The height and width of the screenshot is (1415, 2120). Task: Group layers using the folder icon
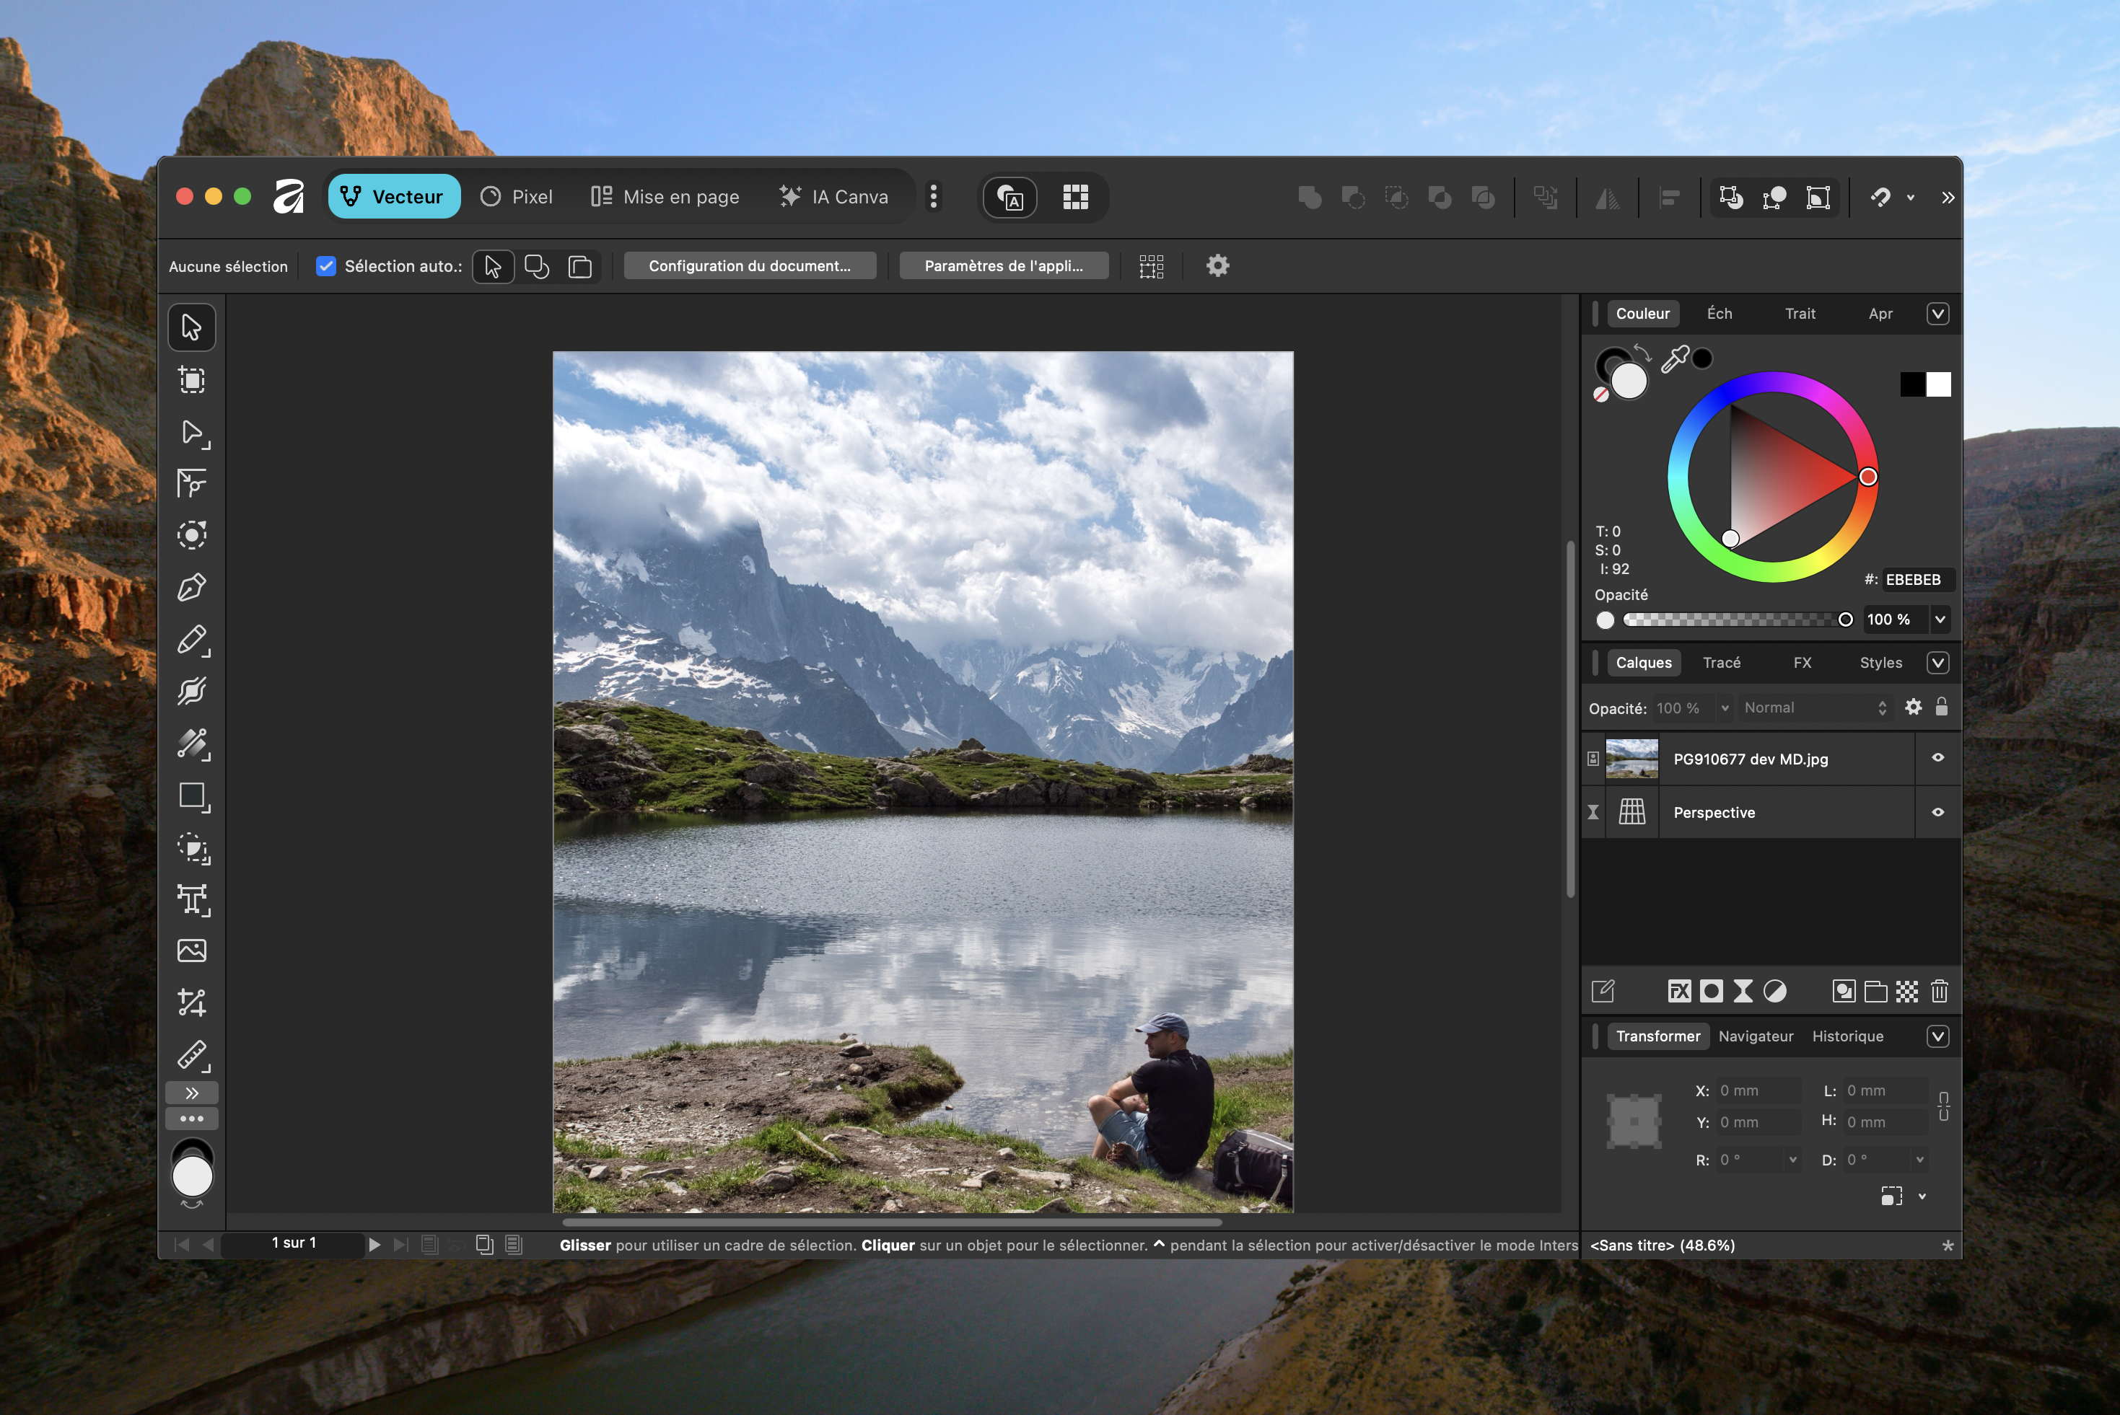coord(1877,991)
